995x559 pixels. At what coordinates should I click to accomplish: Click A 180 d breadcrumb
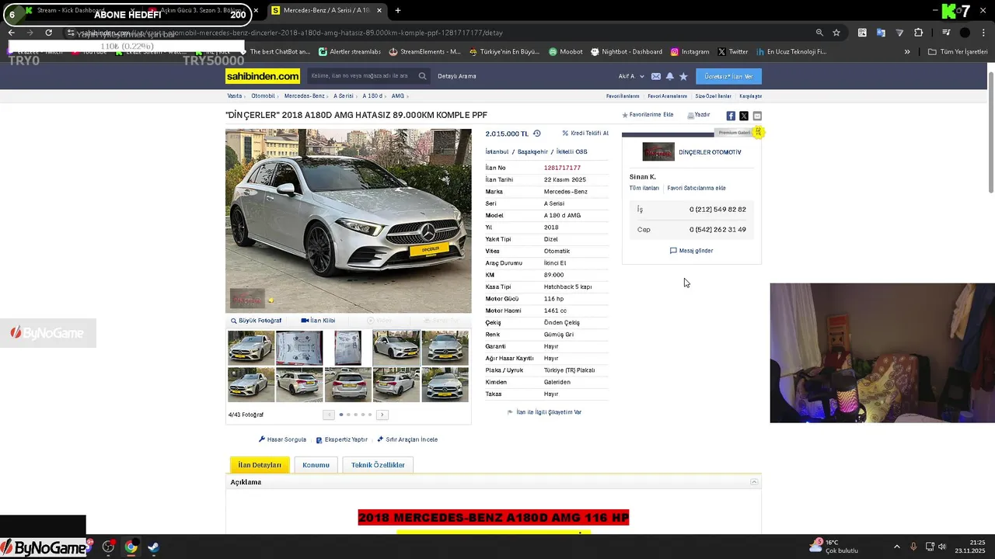(372, 96)
